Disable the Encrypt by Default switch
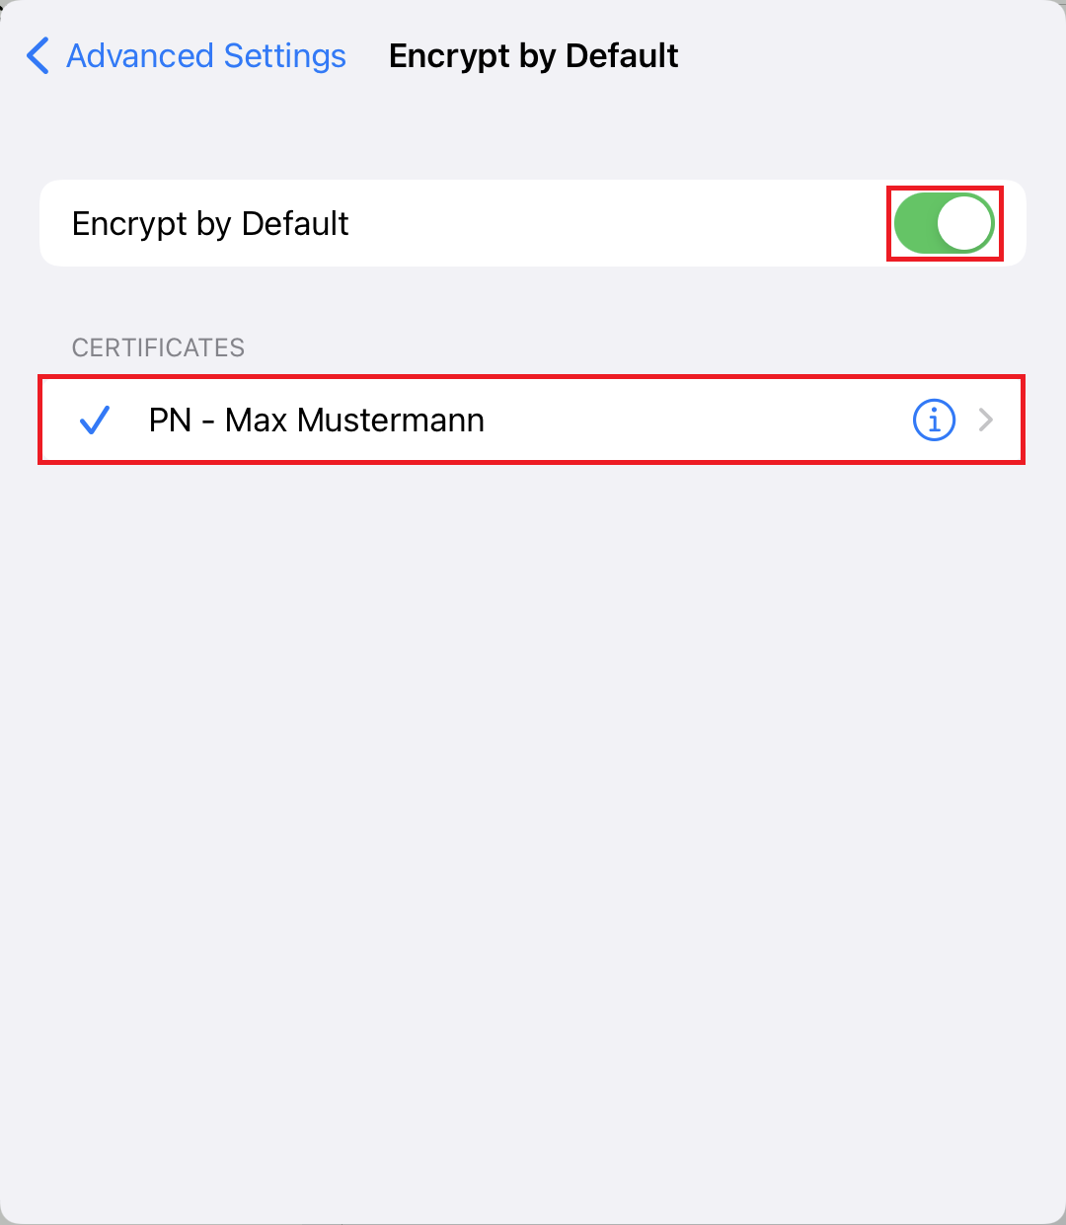This screenshot has width=1066, height=1225. (x=945, y=224)
